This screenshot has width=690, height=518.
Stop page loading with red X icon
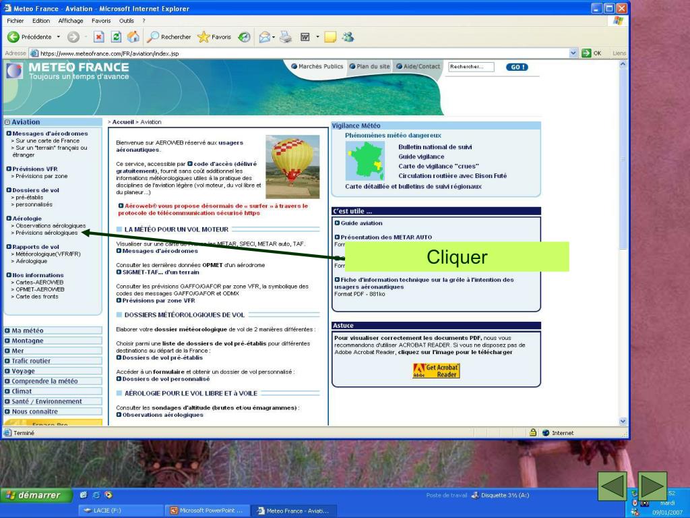(99, 37)
